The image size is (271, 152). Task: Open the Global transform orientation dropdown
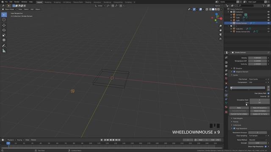(100, 6)
